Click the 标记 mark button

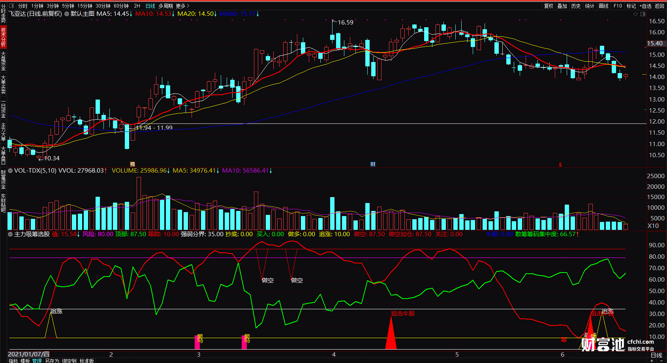tap(631, 6)
